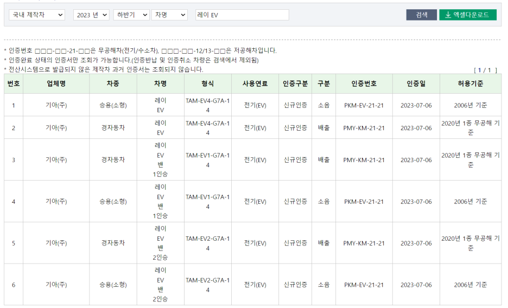Image resolution: width=508 pixels, height=308 pixels.
Task: Click 배출 in row 5
Action: 323,243
